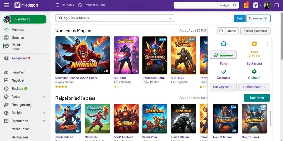Expand the Pgiide sidebar item chevron
This screenshot has width=283, height=141.
[x=43, y=97]
